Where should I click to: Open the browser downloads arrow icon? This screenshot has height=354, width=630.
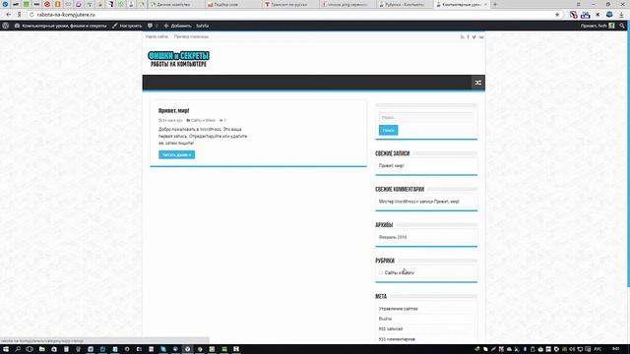(621, 15)
